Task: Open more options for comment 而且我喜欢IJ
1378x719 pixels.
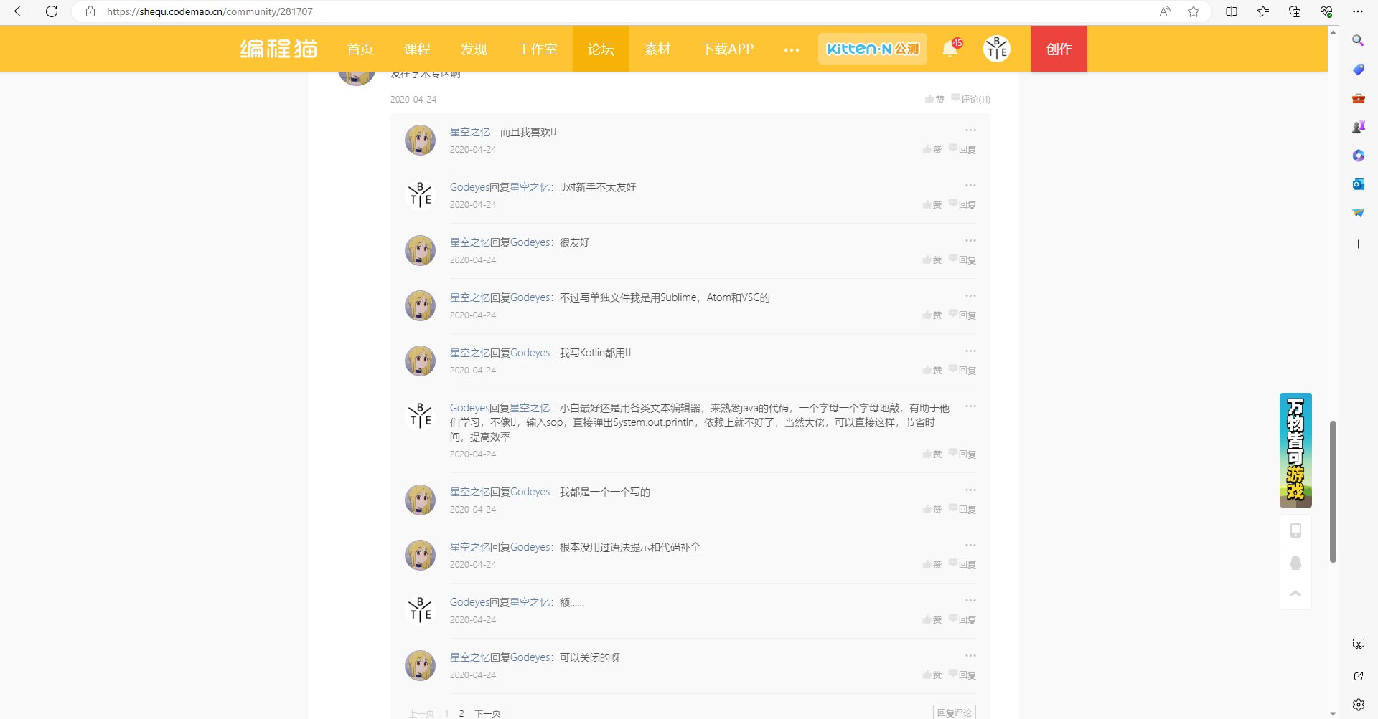Action: point(970,130)
